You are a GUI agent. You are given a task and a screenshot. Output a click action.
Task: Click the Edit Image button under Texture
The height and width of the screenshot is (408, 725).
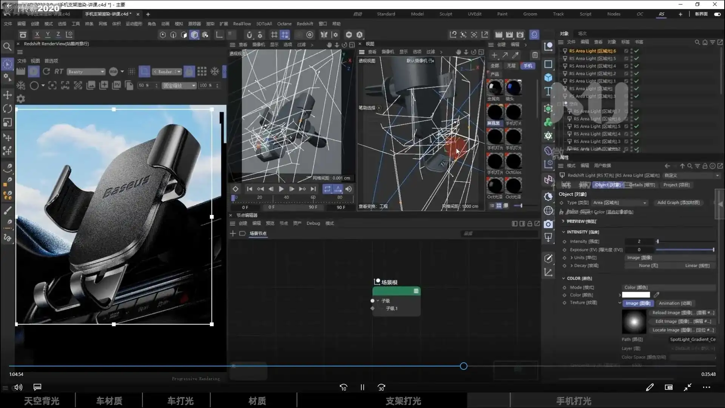point(683,321)
